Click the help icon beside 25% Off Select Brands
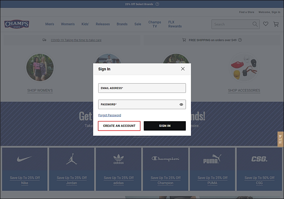Screen dimensions: 284x199 [157, 4]
